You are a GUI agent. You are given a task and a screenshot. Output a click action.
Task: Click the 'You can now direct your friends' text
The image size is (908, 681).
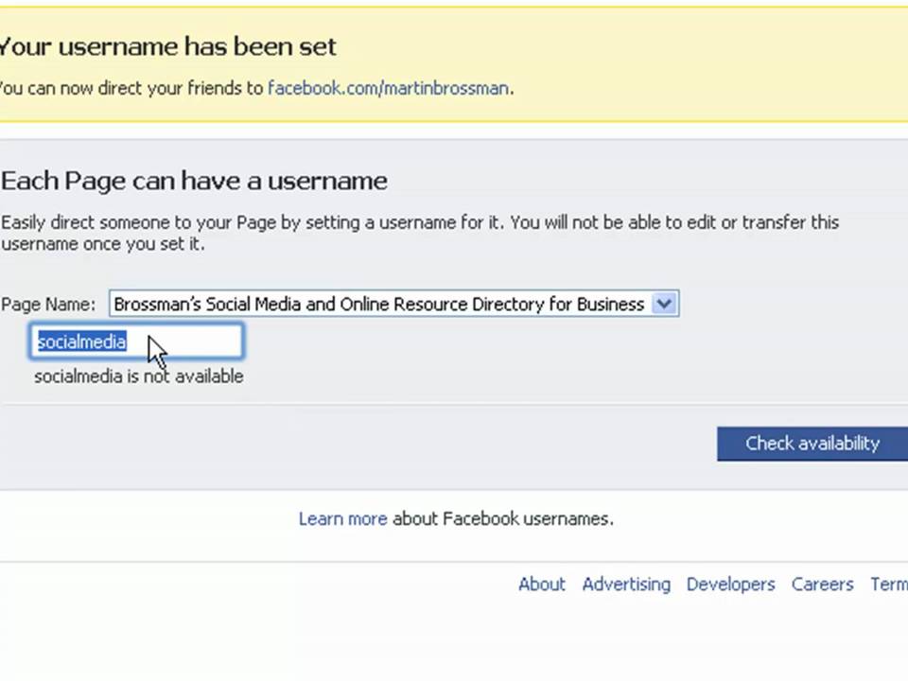point(131,89)
